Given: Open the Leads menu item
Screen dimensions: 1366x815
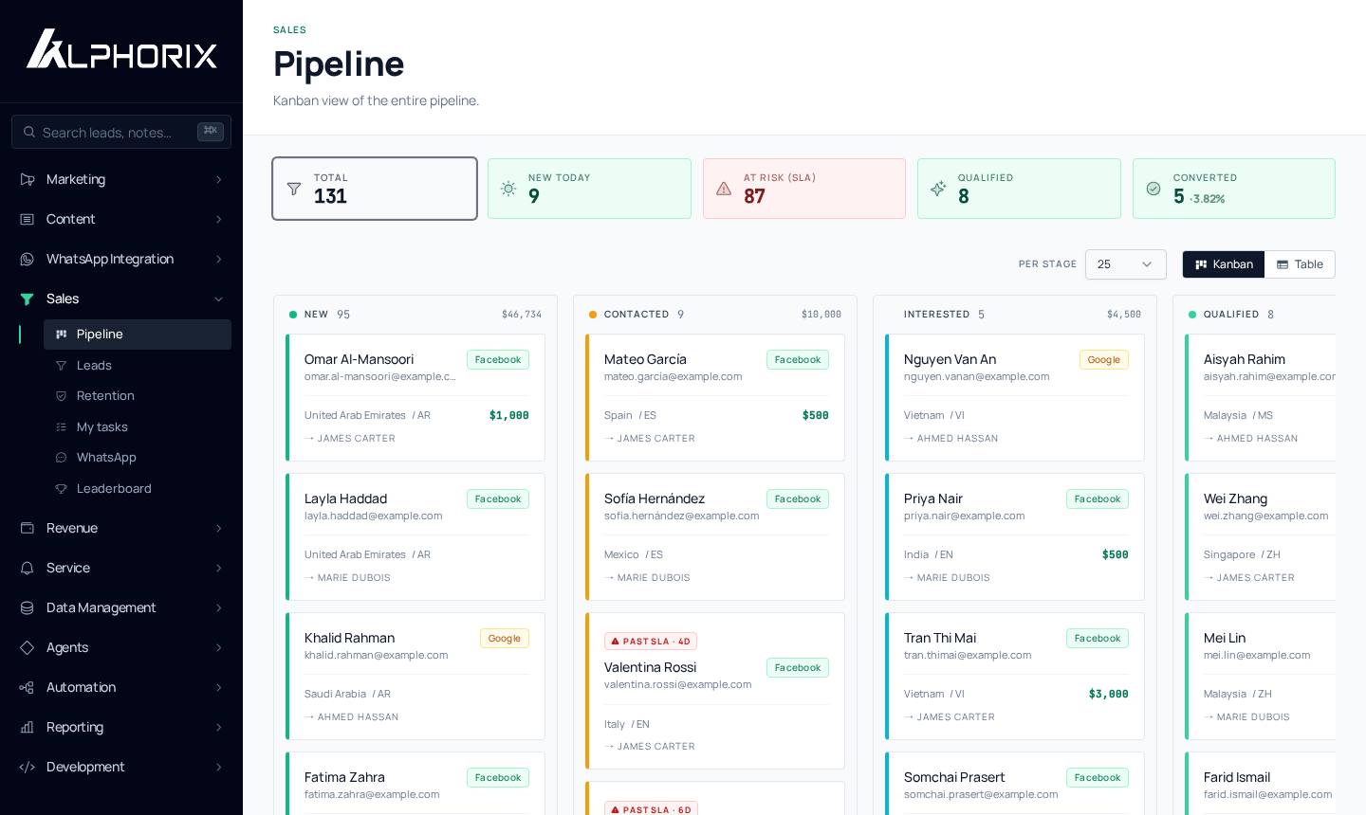Looking at the screenshot, I should tap(138, 366).
